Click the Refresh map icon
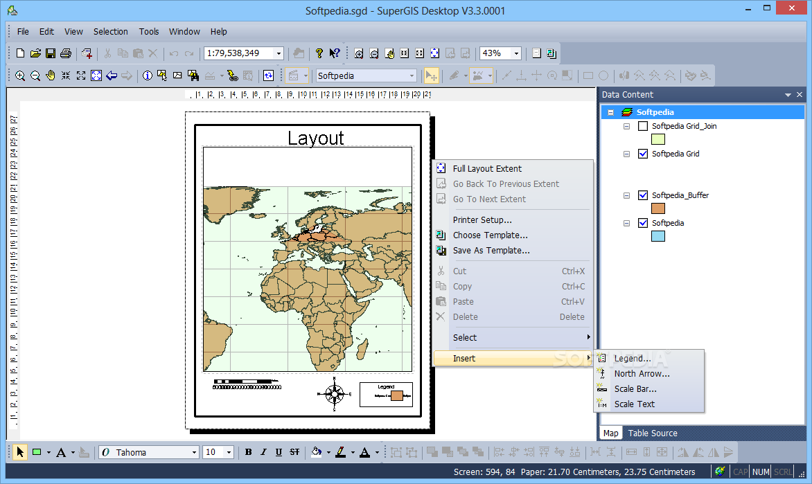The image size is (812, 484). pyautogui.click(x=268, y=75)
